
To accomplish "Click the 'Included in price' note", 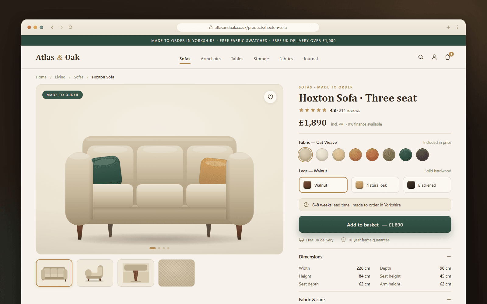I will [437, 142].
